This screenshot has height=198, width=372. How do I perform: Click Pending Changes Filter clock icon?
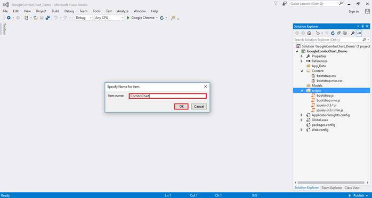tap(318, 33)
